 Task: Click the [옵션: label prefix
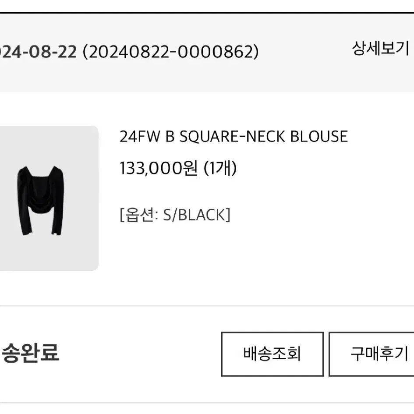click(x=139, y=215)
